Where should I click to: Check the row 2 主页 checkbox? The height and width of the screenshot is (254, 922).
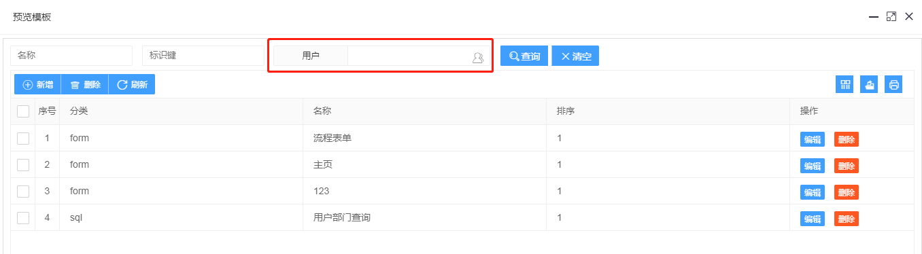coord(23,165)
